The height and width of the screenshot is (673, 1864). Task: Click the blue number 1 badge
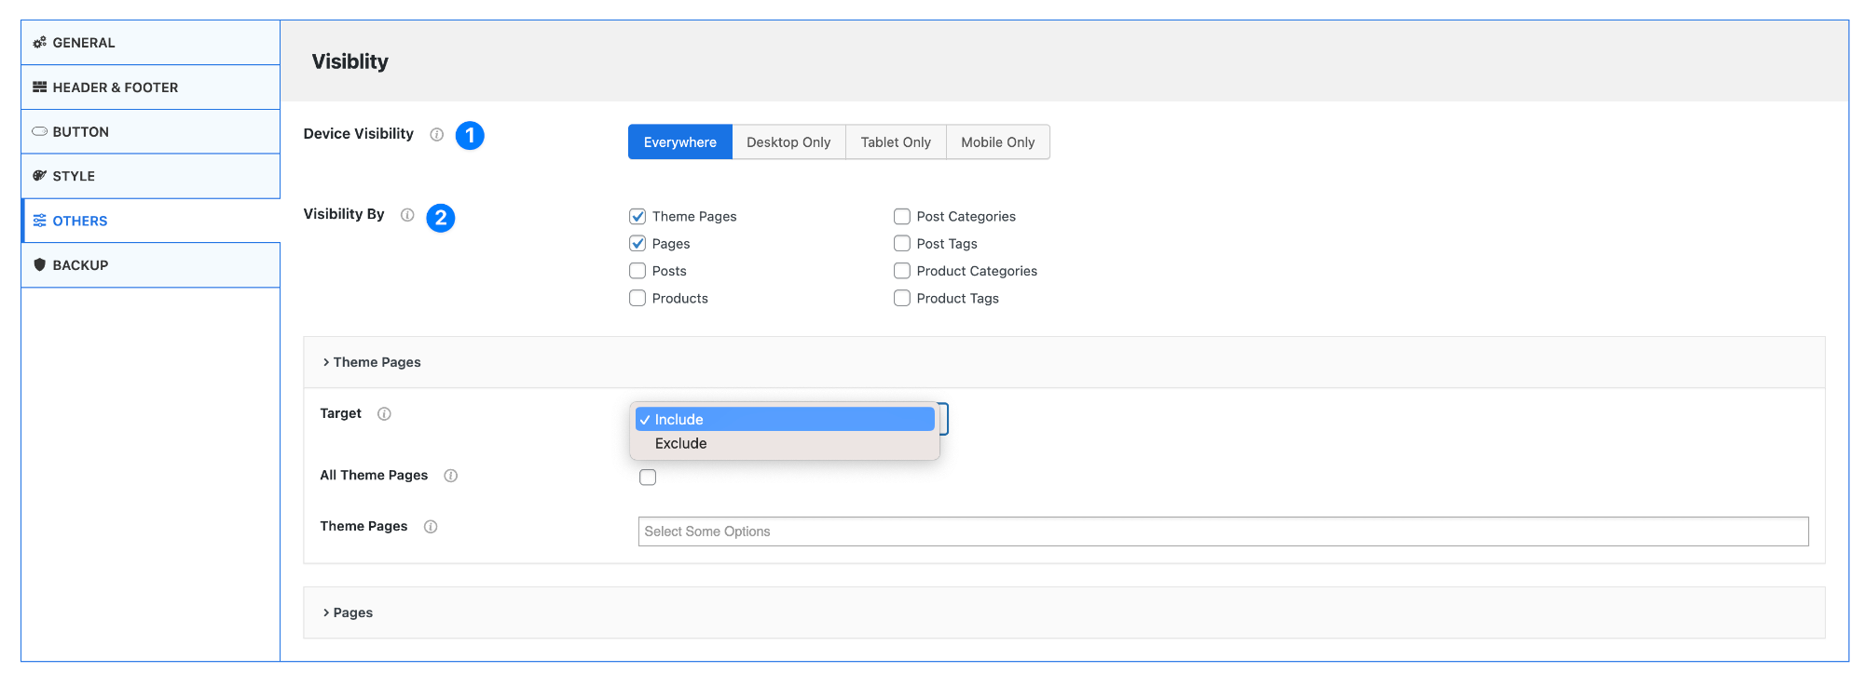coord(470,136)
